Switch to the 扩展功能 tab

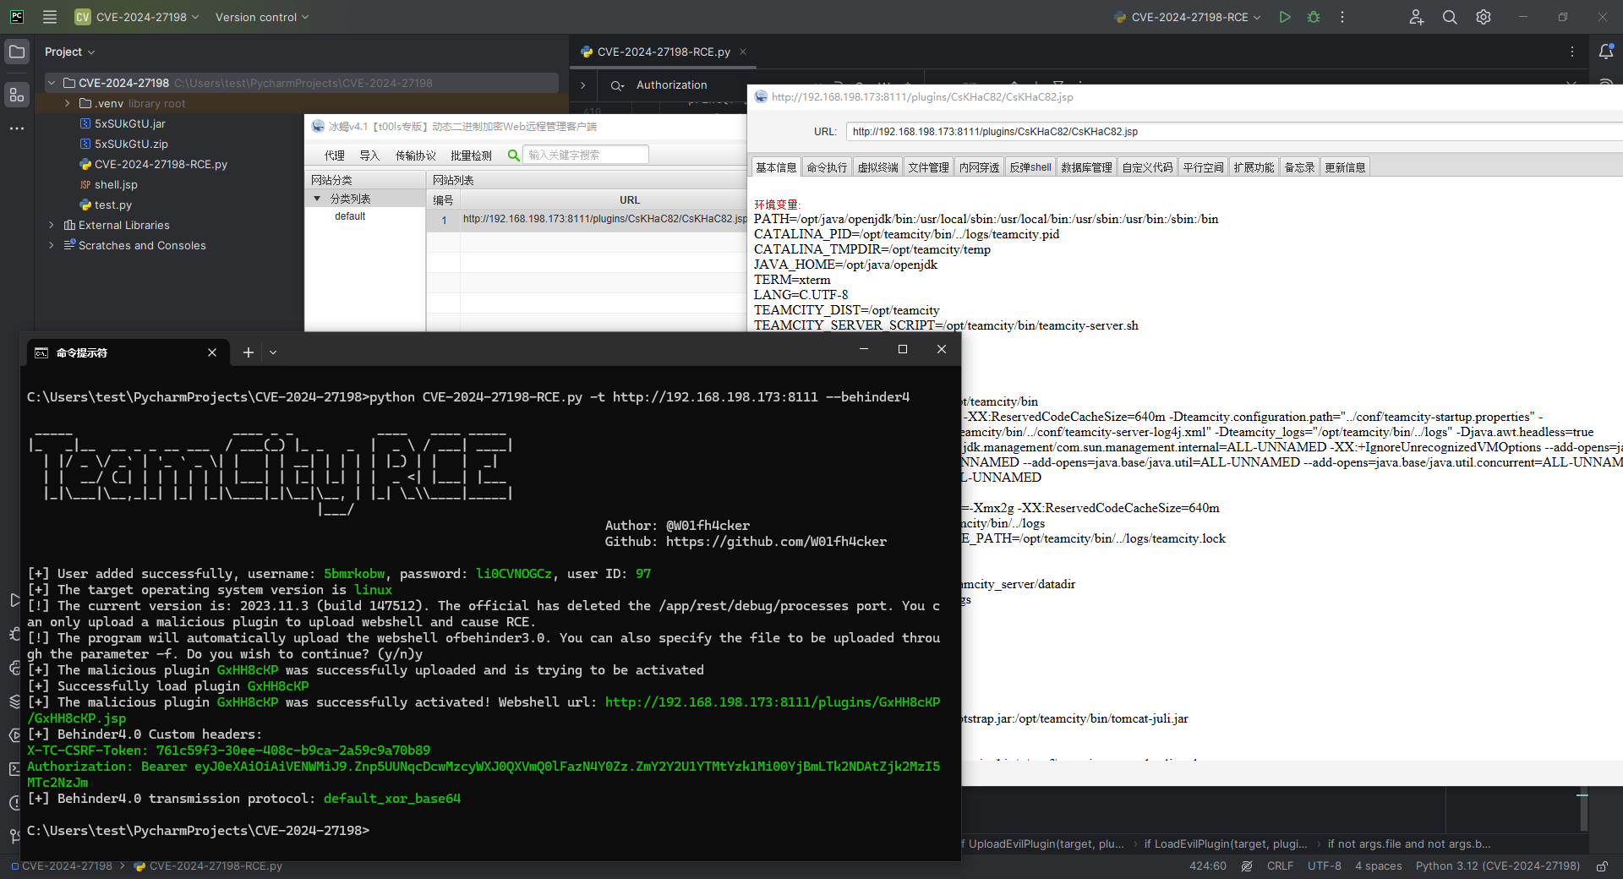[1254, 167]
